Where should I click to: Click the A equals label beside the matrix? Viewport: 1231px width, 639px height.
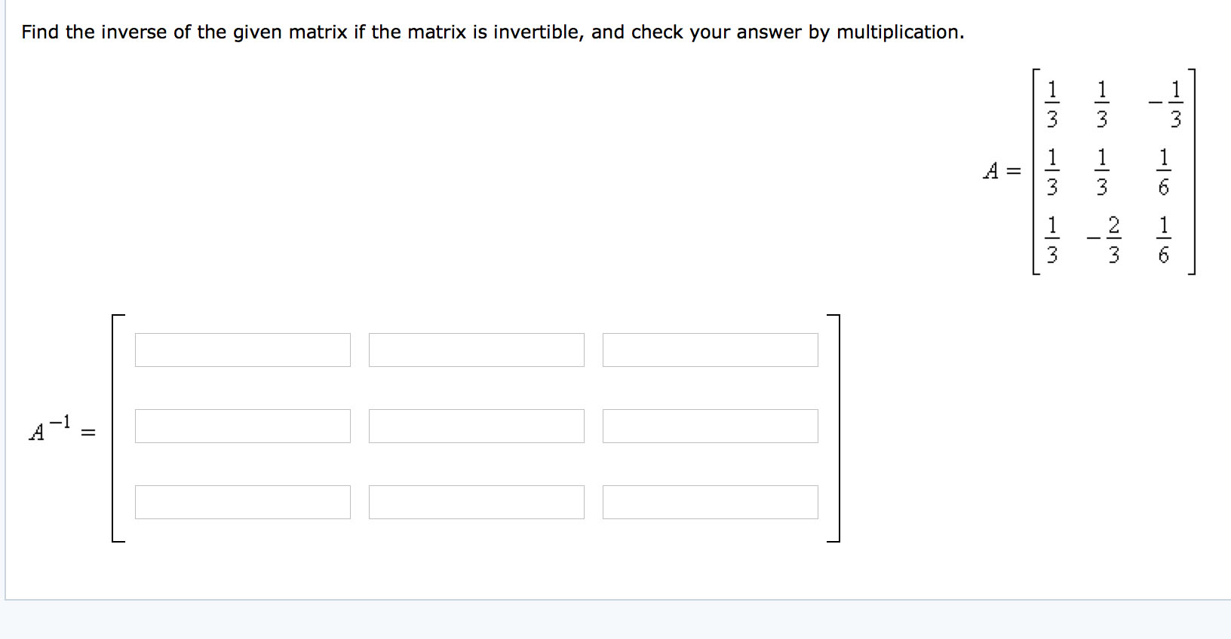click(x=1003, y=172)
